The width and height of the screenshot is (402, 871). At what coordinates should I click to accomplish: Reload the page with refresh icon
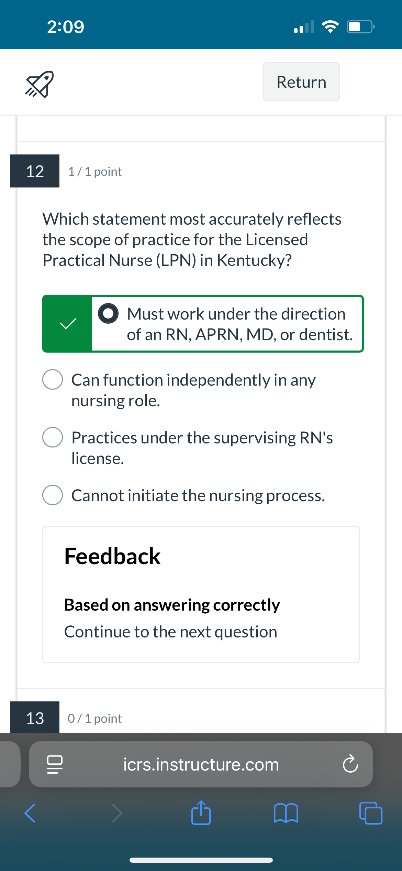[350, 764]
